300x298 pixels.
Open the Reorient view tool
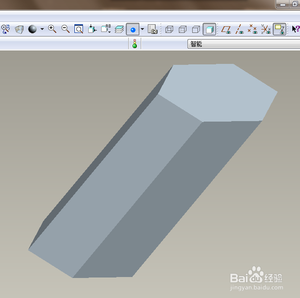click(x=92, y=29)
